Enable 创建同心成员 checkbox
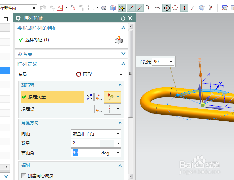Screen dimensions: 234x180 point(24,175)
